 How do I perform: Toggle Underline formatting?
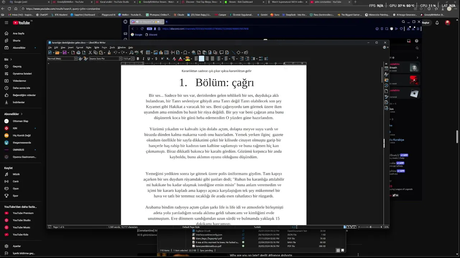(x=148, y=58)
